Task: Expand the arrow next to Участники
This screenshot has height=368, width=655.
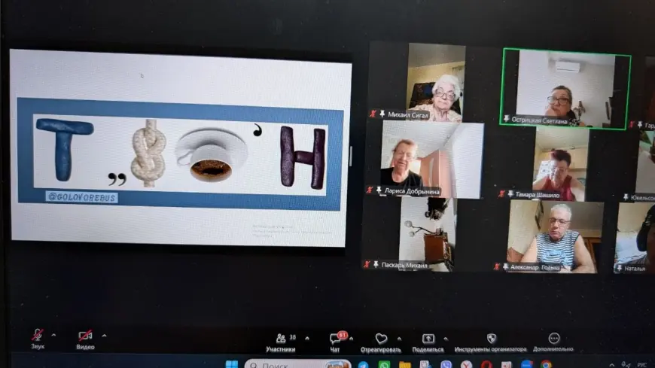Action: click(307, 339)
